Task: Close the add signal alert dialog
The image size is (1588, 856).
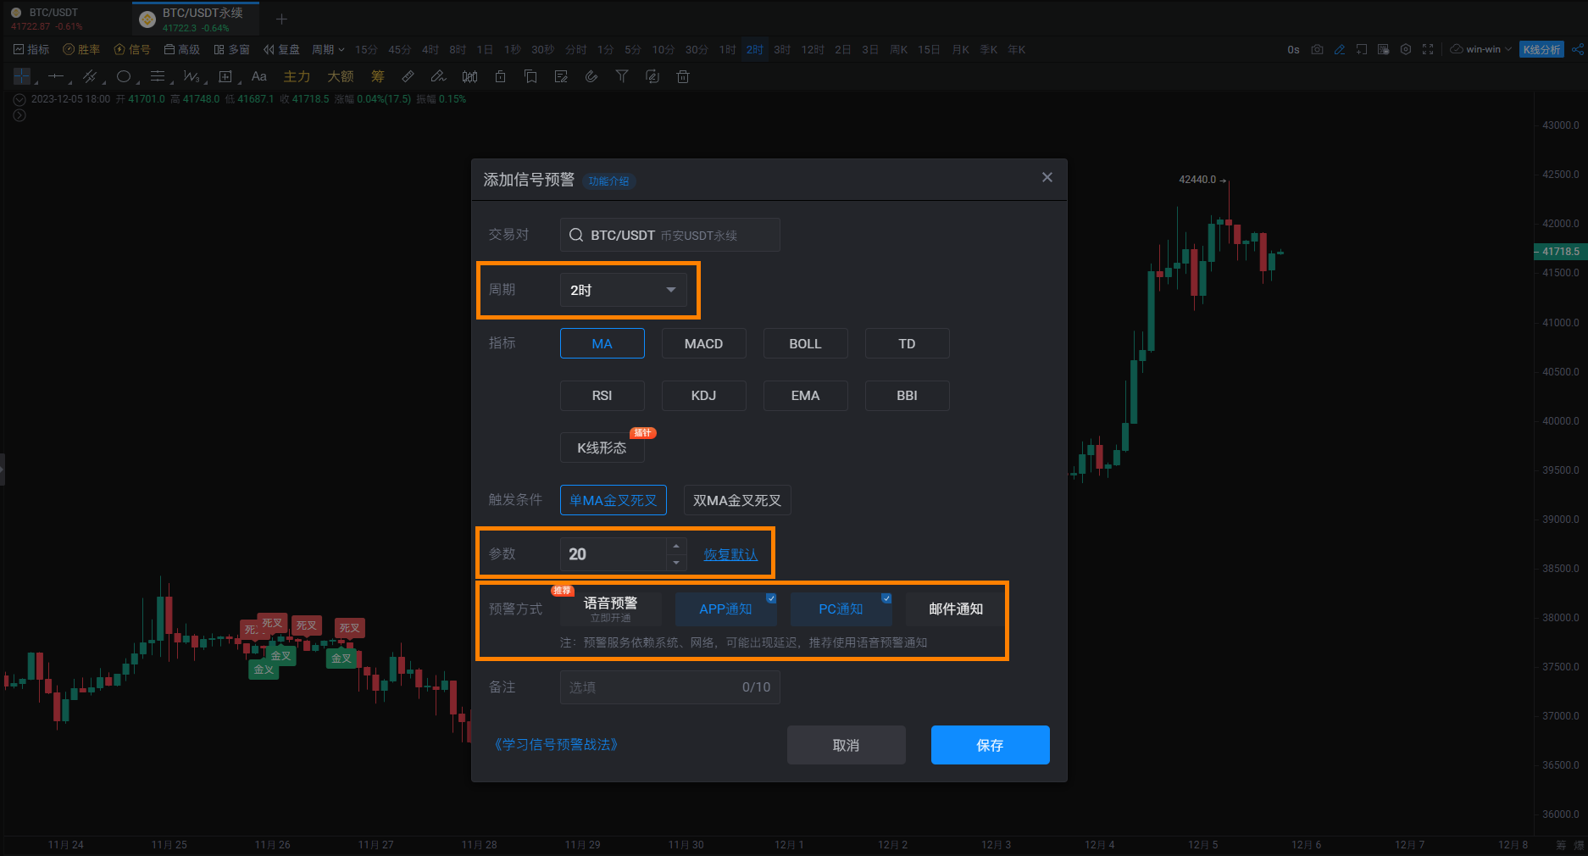Action: coord(1047,177)
